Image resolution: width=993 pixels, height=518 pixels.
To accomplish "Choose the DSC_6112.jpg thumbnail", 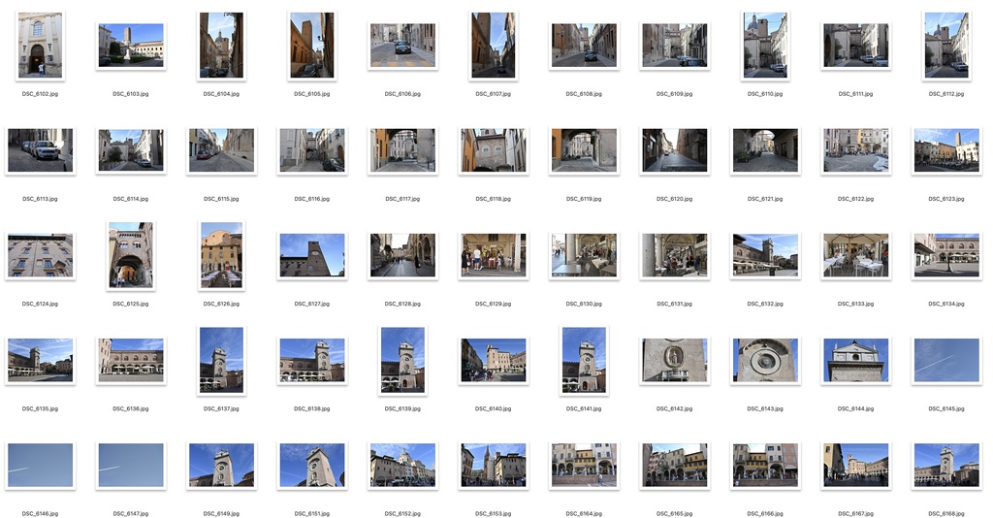I will pos(946,45).
